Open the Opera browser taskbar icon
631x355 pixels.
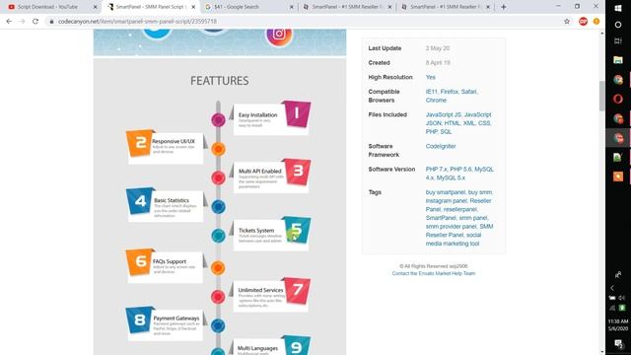(618, 99)
